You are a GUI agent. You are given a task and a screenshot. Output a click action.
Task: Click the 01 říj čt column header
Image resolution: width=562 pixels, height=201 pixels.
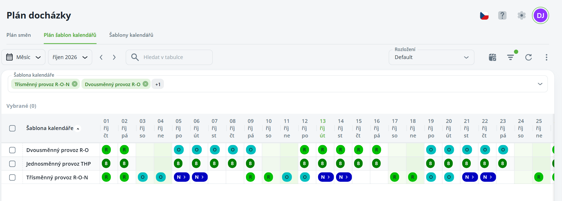(x=106, y=128)
